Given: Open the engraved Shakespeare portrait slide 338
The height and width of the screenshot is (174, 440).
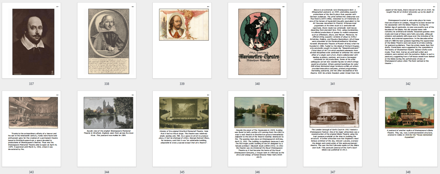Looking at the screenshot, I should tap(107, 41).
